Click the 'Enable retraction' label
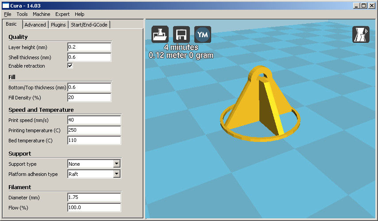 [27, 66]
